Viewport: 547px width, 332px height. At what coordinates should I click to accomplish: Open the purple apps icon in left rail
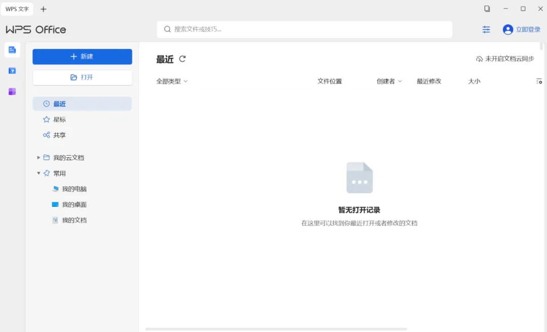12,91
